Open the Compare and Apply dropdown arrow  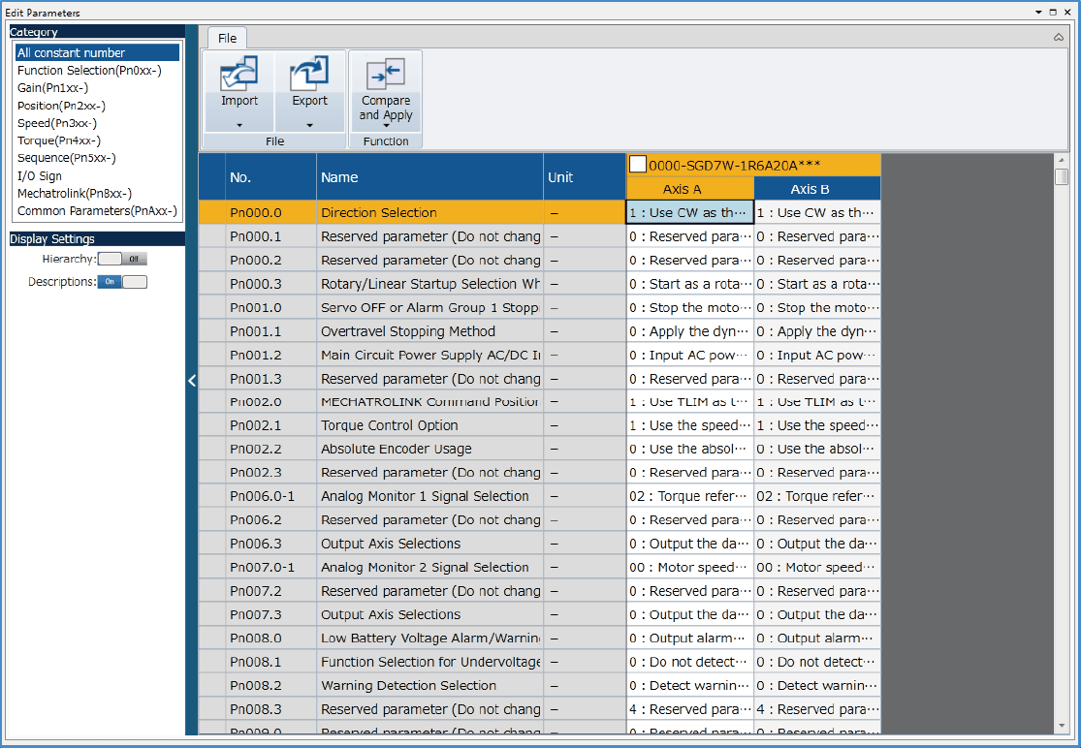[386, 126]
